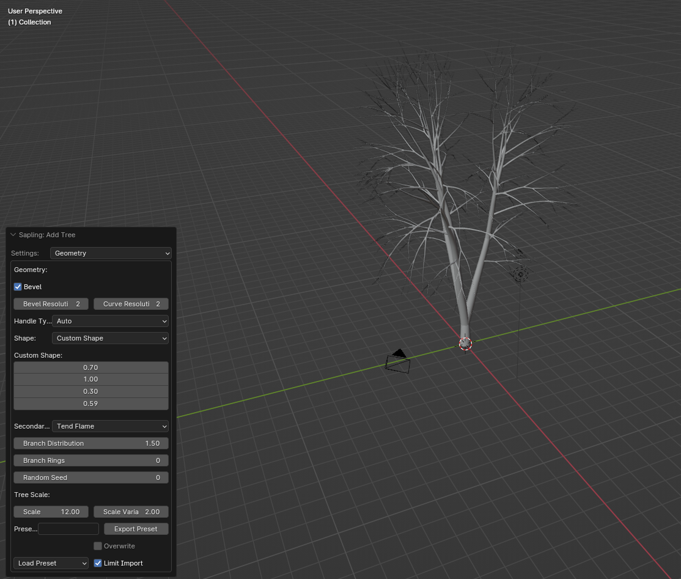Click the Bevel Resolution field
The width and height of the screenshot is (681, 579).
pos(51,304)
